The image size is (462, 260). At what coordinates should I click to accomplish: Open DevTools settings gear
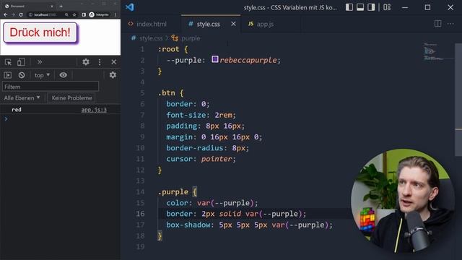(86, 62)
